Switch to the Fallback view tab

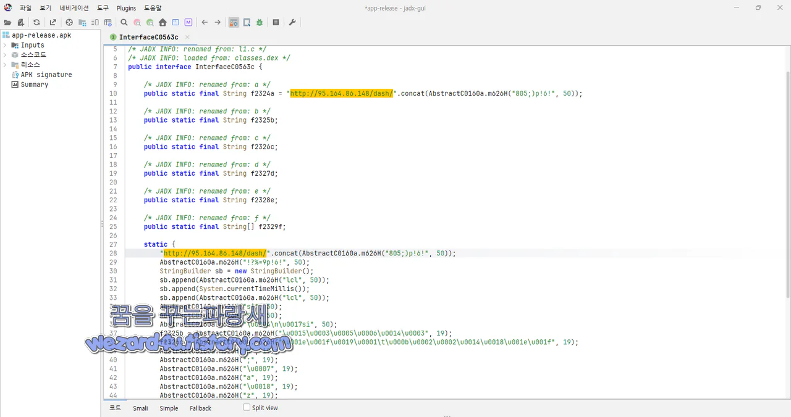200,408
